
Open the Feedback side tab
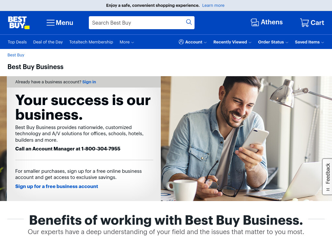[327, 176]
